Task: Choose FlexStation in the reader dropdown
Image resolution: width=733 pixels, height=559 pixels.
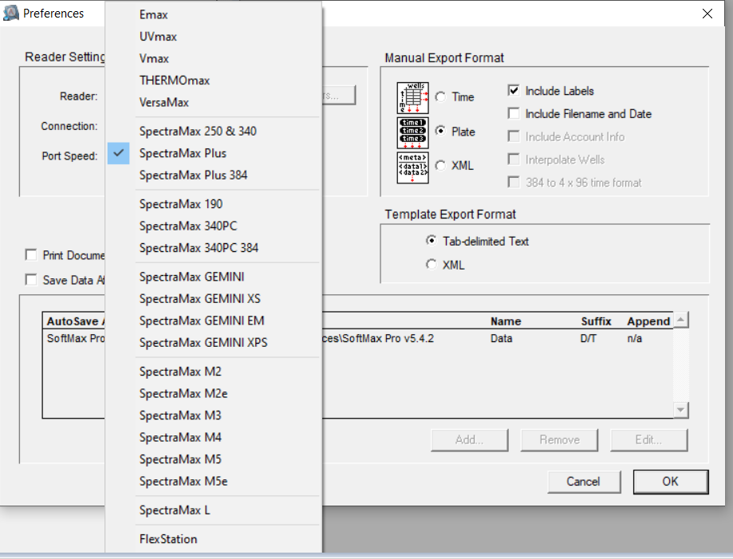Action: [x=168, y=539]
